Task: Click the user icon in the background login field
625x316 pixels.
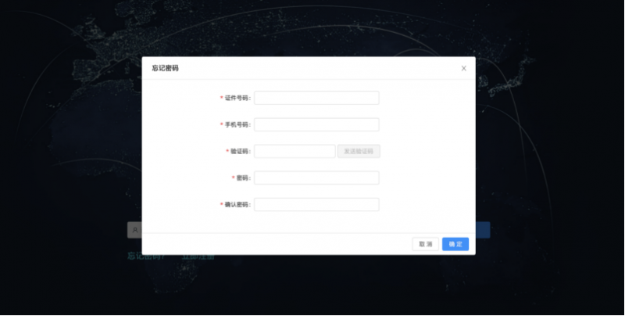Action: pos(135,230)
